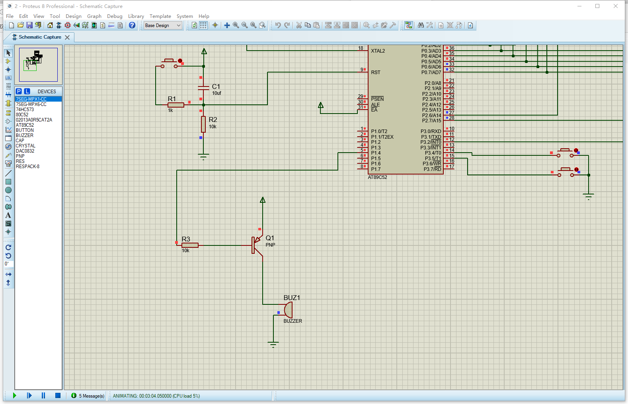Viewport: 628px width, 404px height.
Task: Select the Selection Mode arrow tool
Action: coord(8,53)
